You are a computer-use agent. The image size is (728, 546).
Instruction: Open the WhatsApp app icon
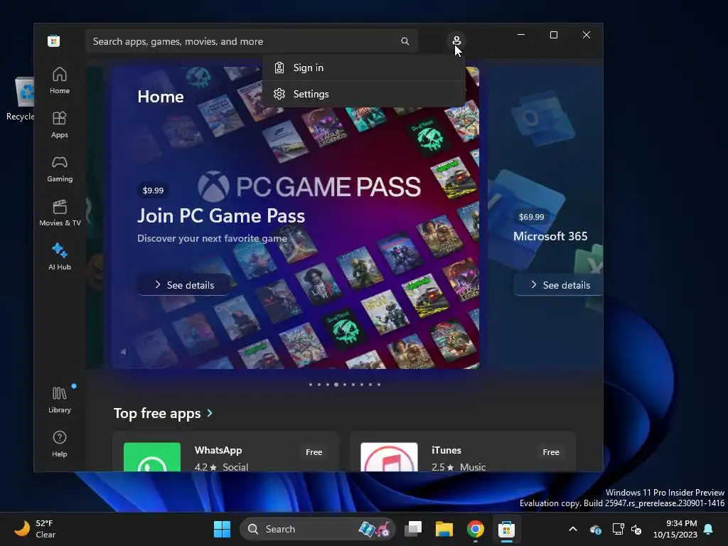pos(152,457)
